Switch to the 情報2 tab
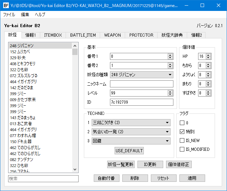This screenshot has height=191, width=227. pos(196,35)
